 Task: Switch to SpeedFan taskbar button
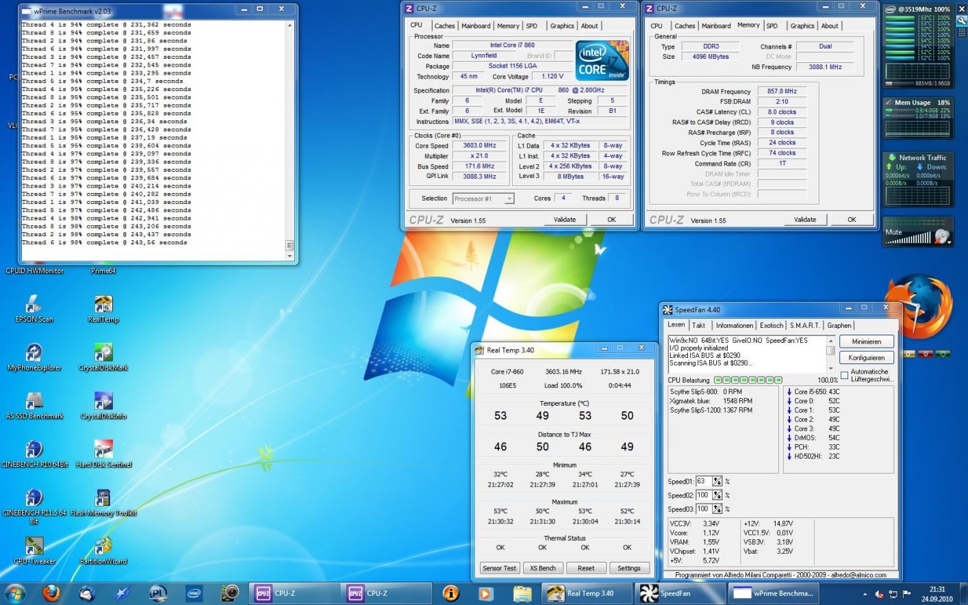[x=679, y=593]
